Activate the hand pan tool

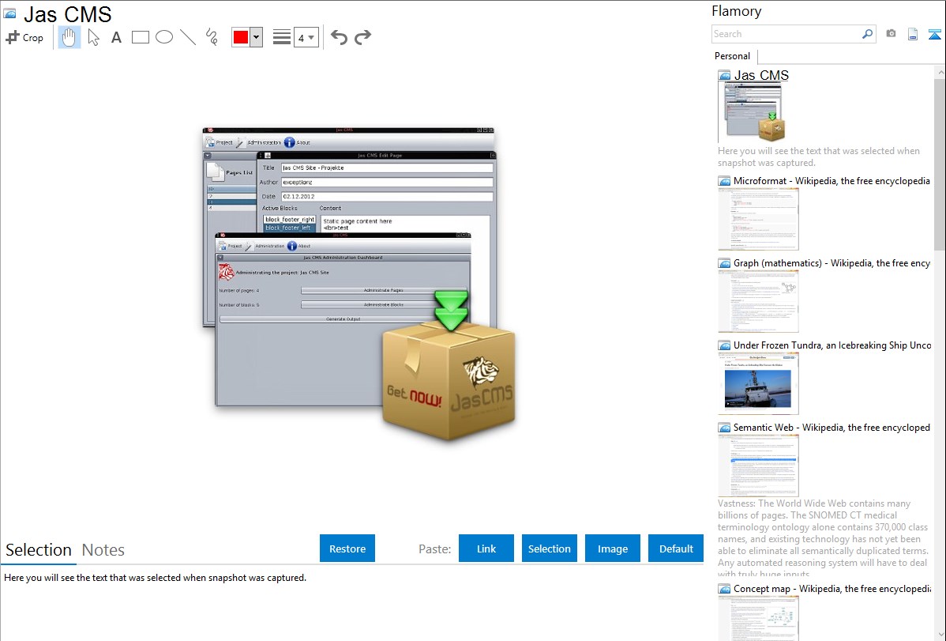click(69, 37)
